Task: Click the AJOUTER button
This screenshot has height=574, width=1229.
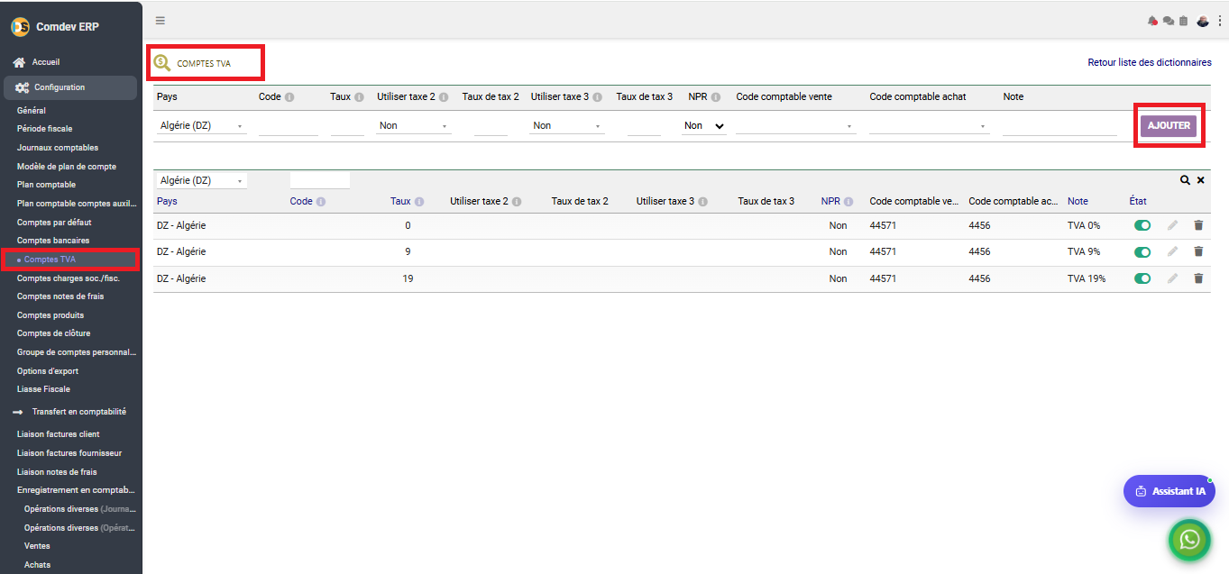Action: pyautogui.click(x=1169, y=126)
